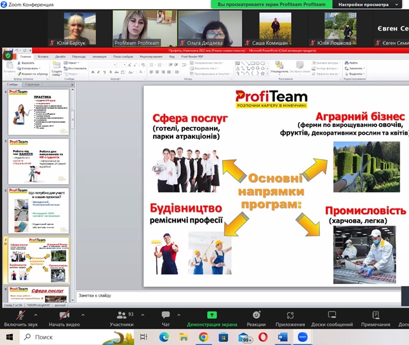The width and height of the screenshot is (409, 345).
Task: Open Доски сообщений whiteboards
Action: pos(332,319)
